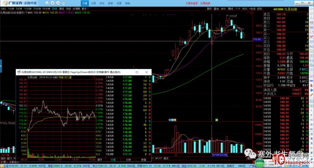314x168 pixels.
Task: Click the 复权 button
Action: [209, 9]
